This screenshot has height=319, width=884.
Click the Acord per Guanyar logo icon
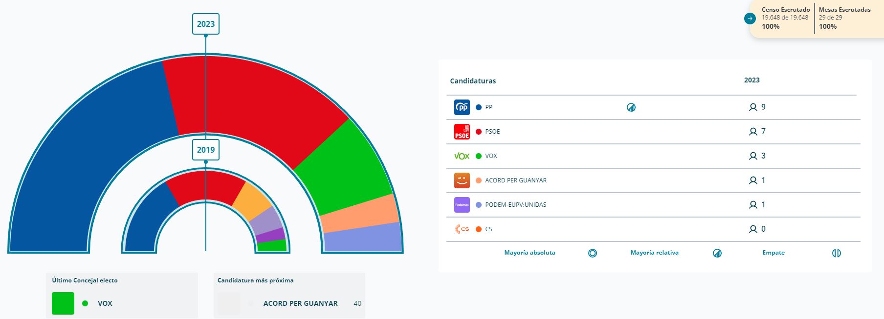point(462,180)
